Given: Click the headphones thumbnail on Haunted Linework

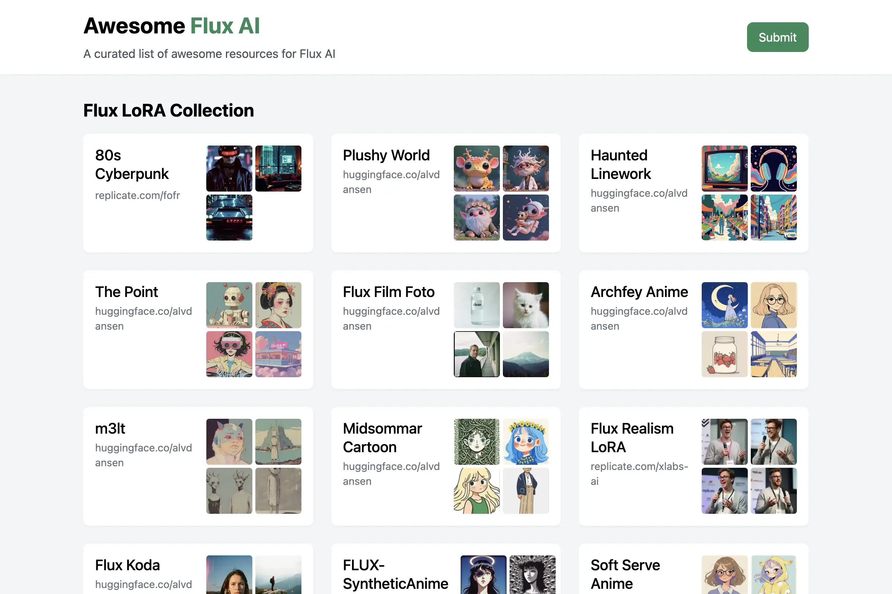Looking at the screenshot, I should tap(773, 168).
